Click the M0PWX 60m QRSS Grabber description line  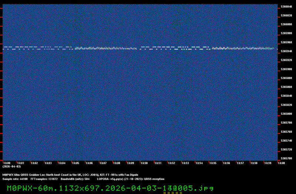coord(70,174)
